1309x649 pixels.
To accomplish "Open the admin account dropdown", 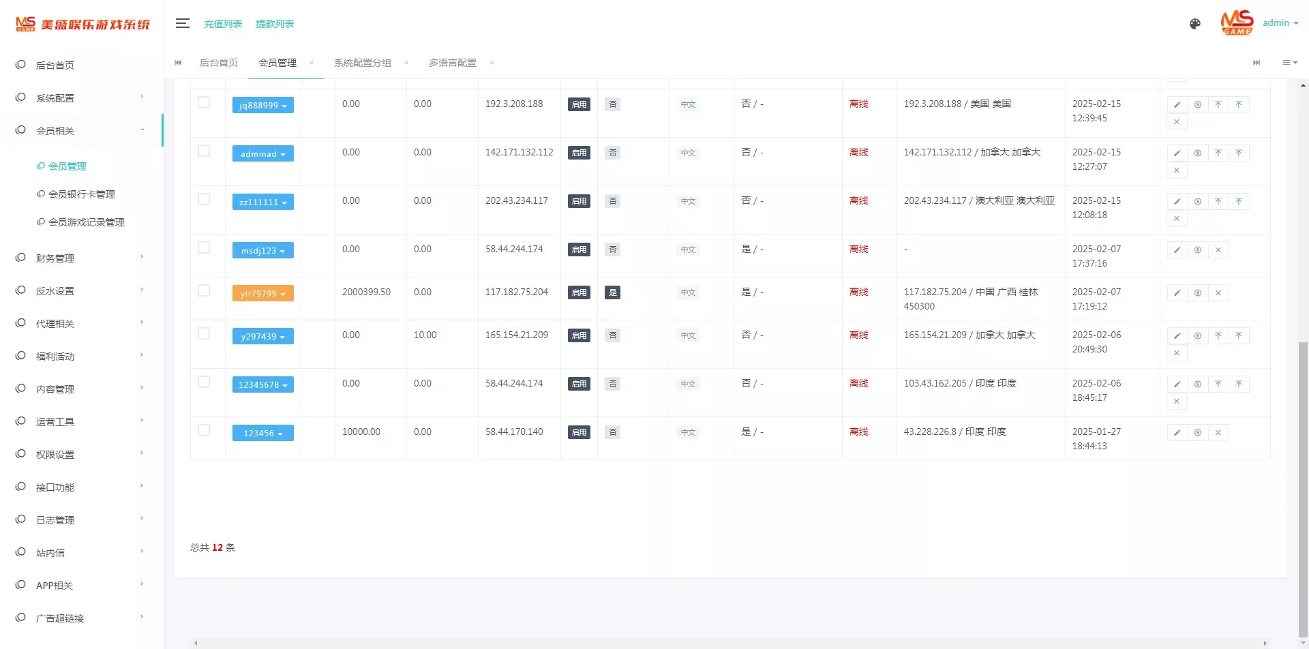I will pyautogui.click(x=1280, y=22).
